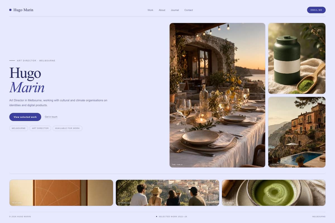Open the Work navigation item

click(x=150, y=10)
